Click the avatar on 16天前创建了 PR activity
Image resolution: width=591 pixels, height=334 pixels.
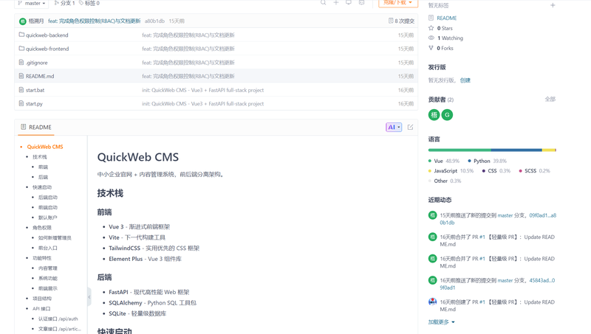pos(432,302)
